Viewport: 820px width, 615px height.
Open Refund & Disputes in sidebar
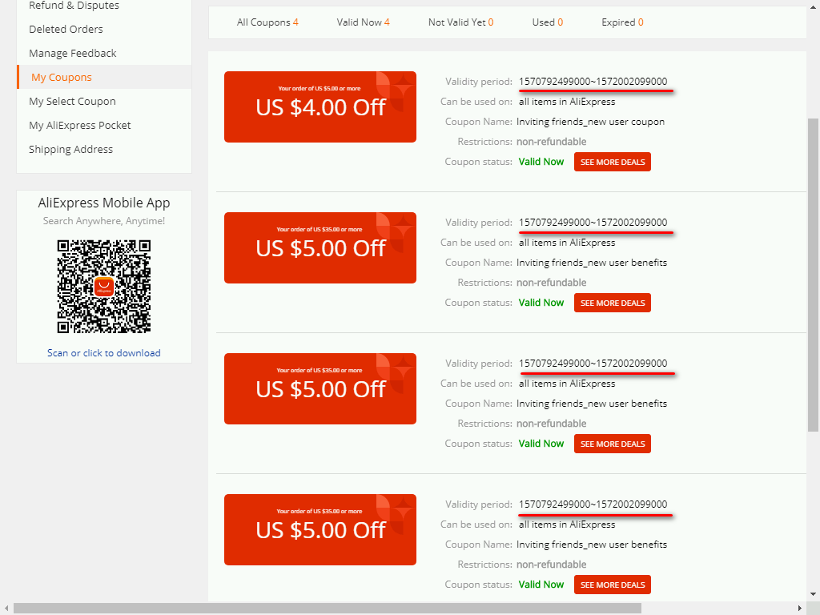point(74,6)
